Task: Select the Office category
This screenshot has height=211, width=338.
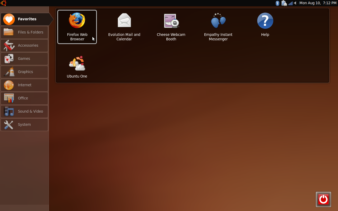Action: click(24, 98)
